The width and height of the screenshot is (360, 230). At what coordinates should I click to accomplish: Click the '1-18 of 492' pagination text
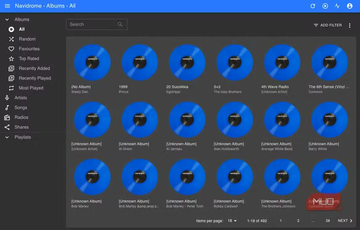pos(257,220)
